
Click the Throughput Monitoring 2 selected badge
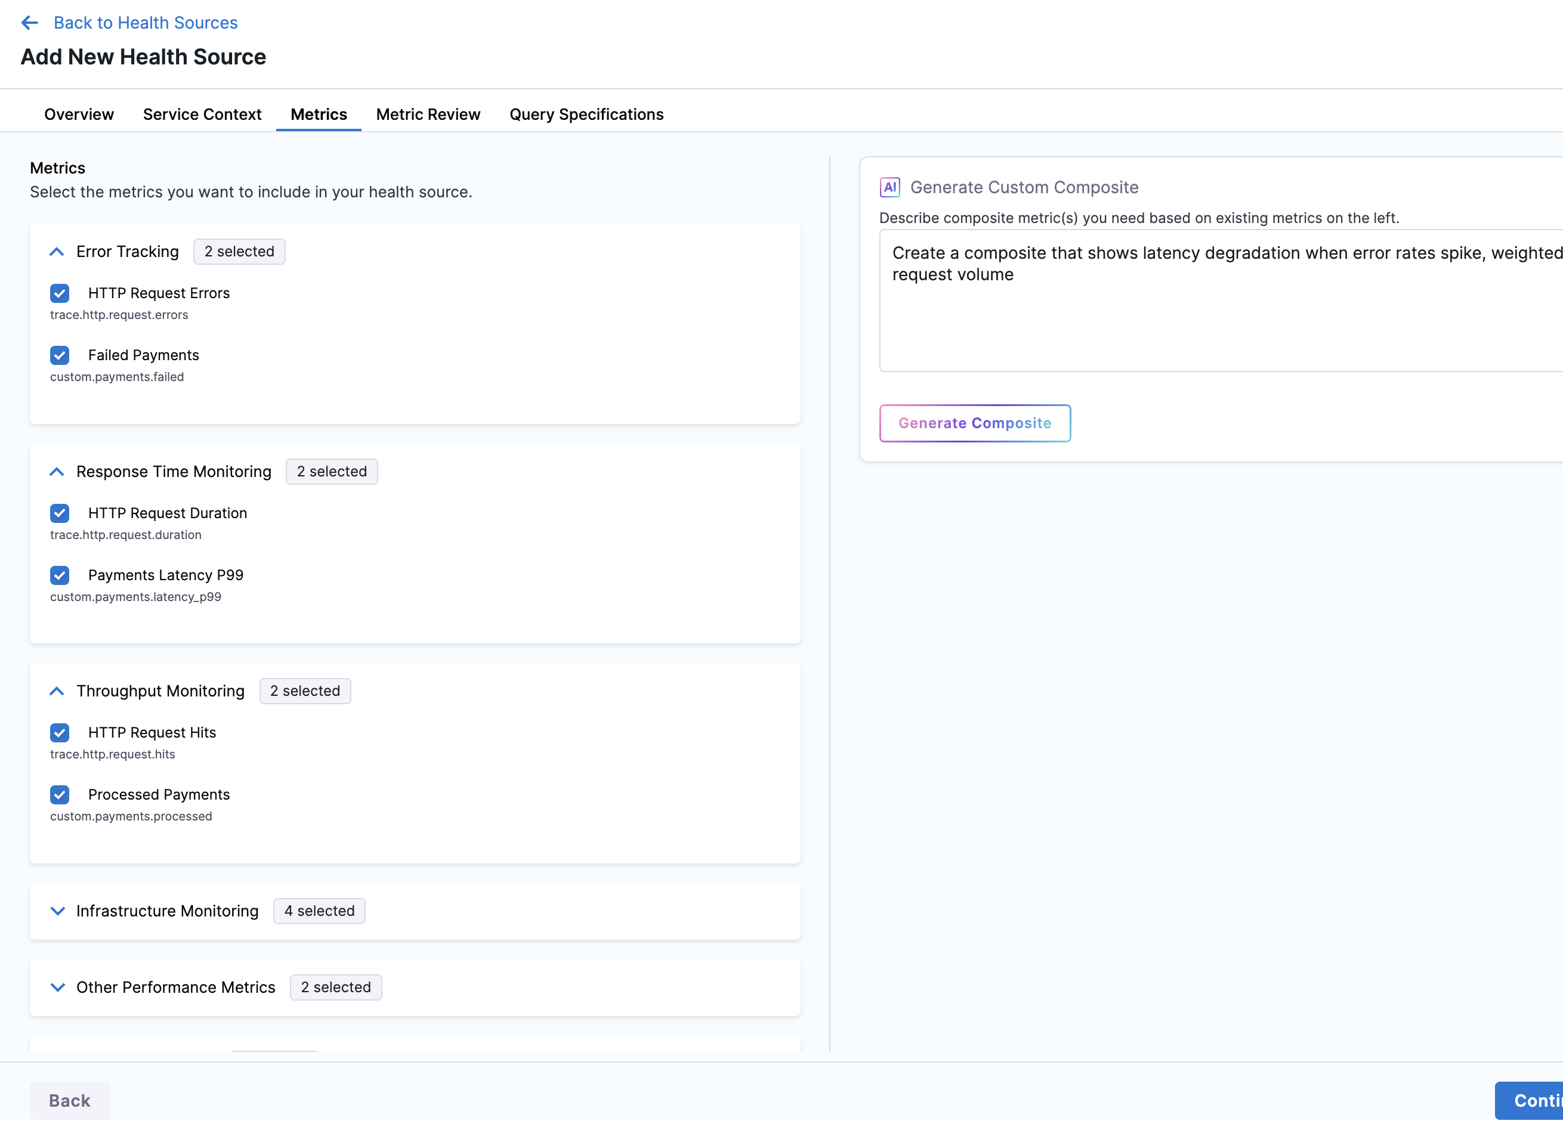tap(305, 690)
